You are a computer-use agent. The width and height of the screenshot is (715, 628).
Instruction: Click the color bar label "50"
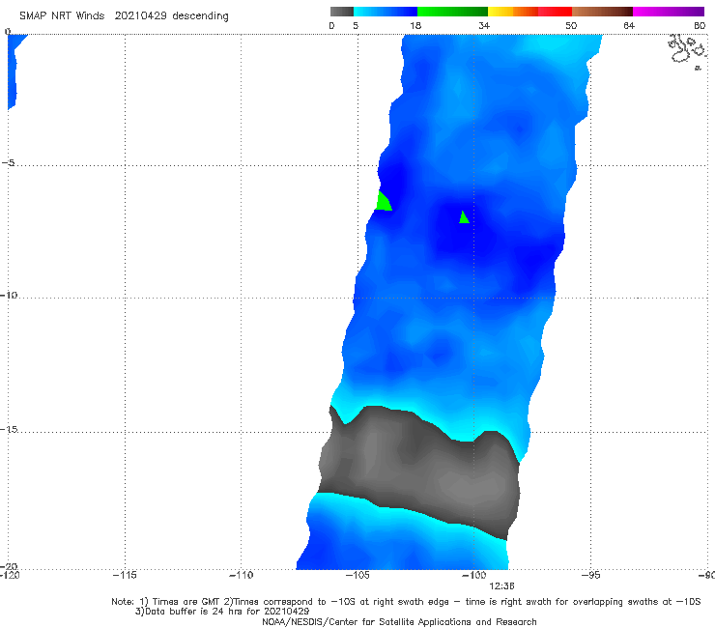point(571,26)
